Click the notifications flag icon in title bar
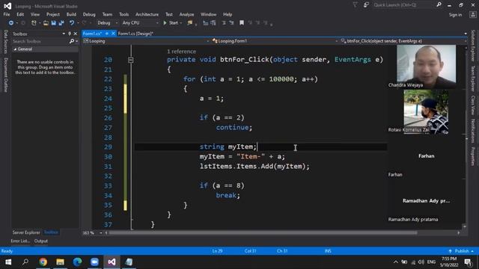Viewport: 479px width, 269px height. pyautogui.click(x=355, y=5)
